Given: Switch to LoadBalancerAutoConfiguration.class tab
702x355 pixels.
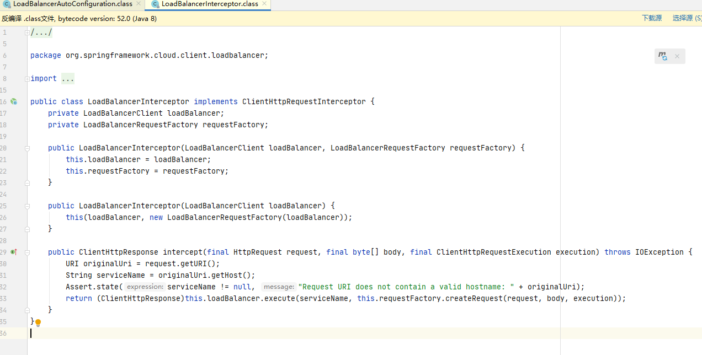Looking at the screenshot, I should pyautogui.click(x=73, y=4).
